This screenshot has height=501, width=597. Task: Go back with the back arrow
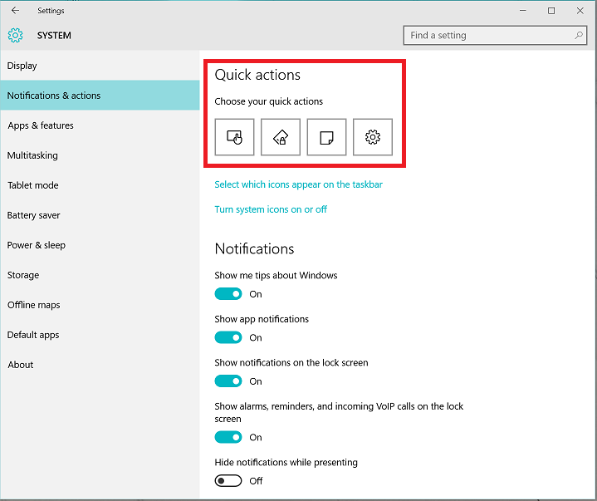point(15,11)
